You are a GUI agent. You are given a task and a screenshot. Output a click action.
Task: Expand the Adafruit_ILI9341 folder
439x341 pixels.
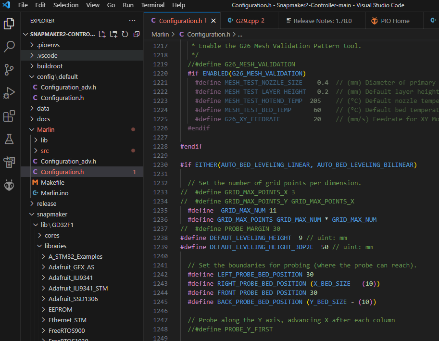click(x=82, y=278)
